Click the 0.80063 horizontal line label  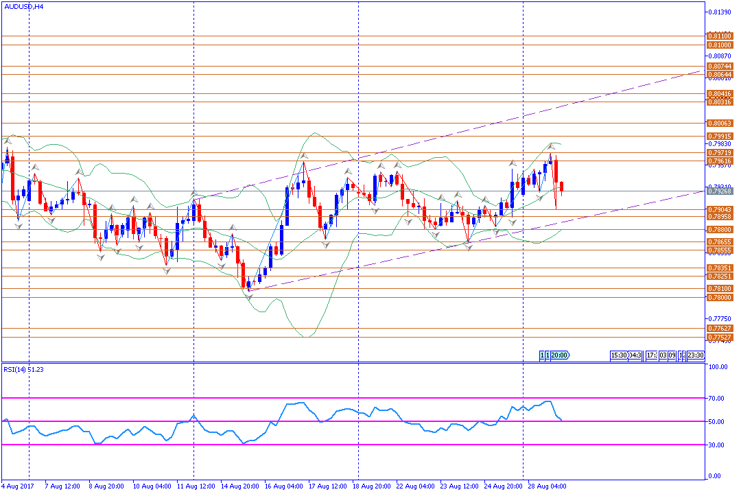(x=719, y=123)
